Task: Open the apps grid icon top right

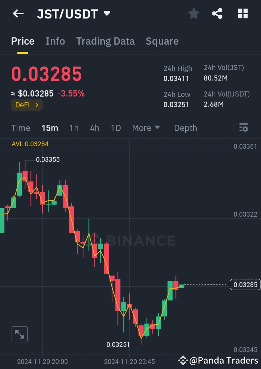Action: (x=243, y=13)
